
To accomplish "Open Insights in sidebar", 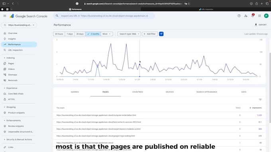I will 12,39.
